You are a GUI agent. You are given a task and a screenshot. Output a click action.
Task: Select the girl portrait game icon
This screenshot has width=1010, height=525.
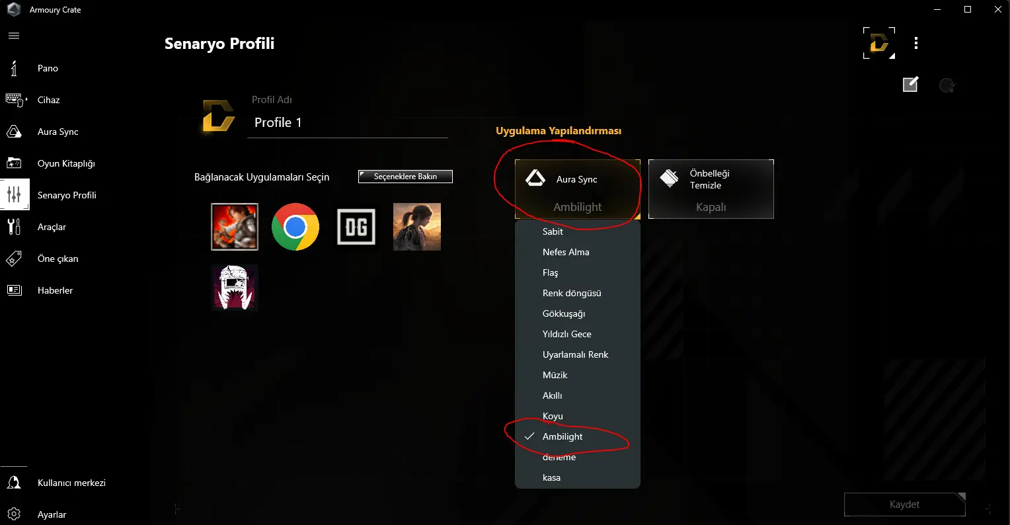pyautogui.click(x=417, y=227)
